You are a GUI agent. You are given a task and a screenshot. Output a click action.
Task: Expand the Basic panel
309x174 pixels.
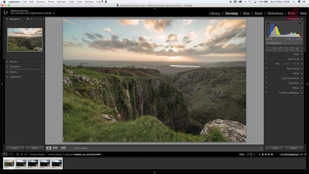click(302, 54)
